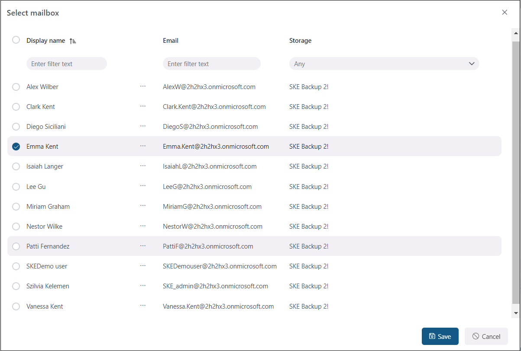Screen dimensions: 521x351
Task: Click the scrollbar up arrow
Action: click(x=515, y=33)
